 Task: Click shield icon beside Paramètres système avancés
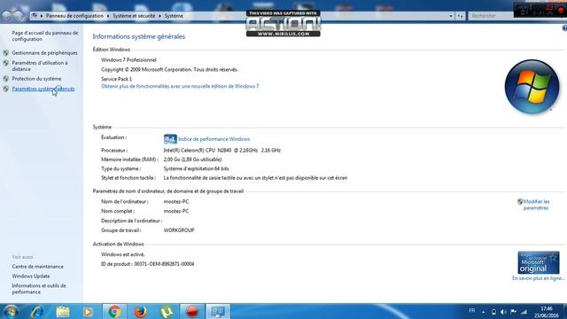click(x=6, y=89)
